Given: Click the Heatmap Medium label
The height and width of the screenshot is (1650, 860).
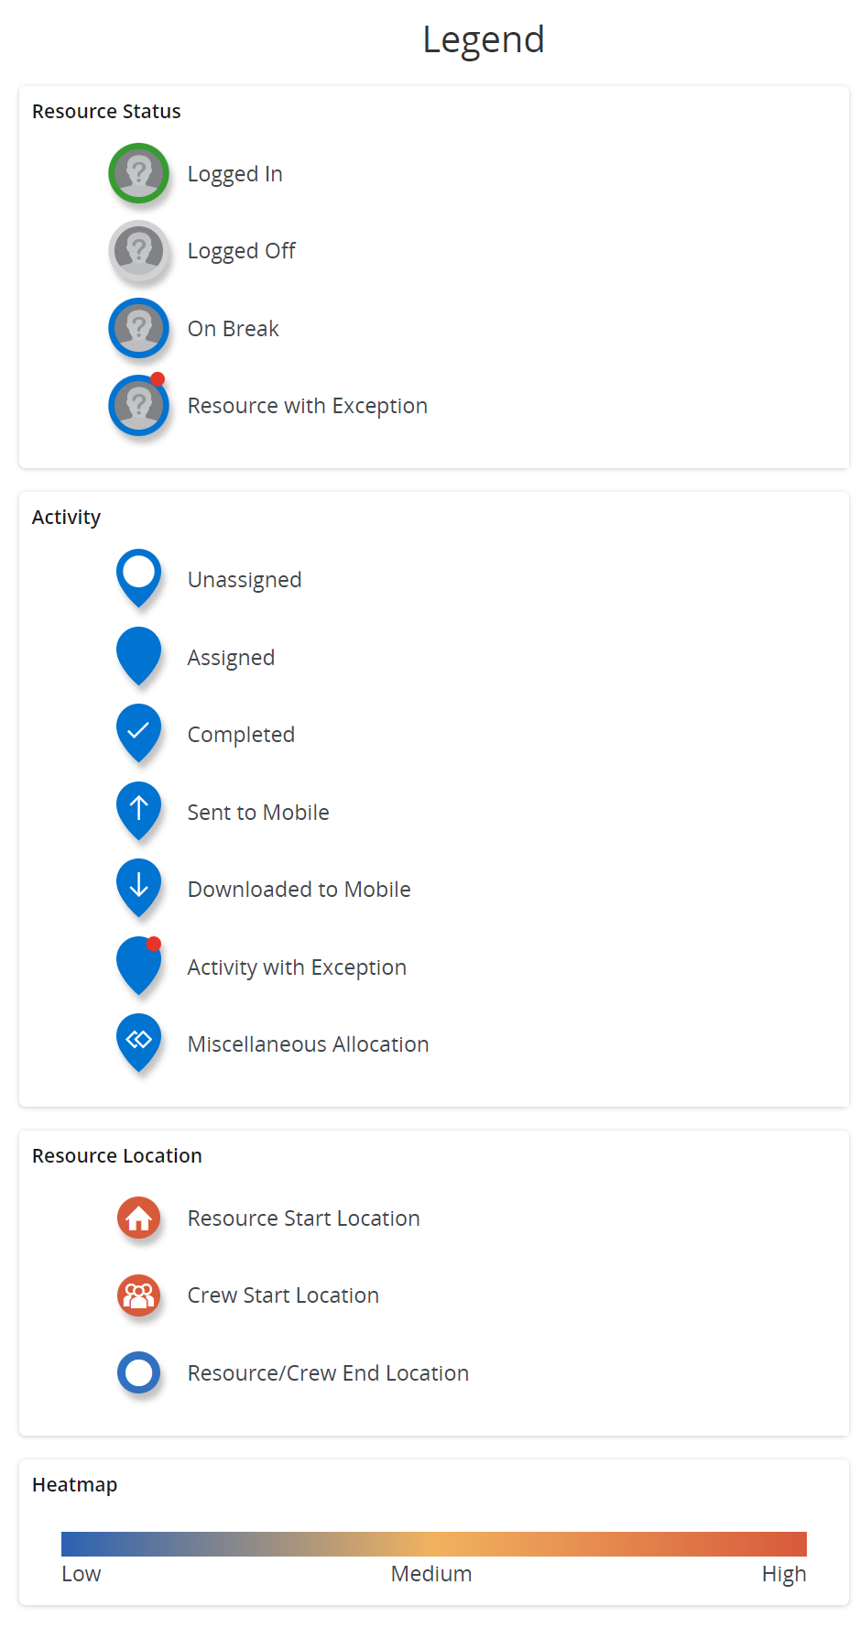Looking at the screenshot, I should pos(431,1574).
